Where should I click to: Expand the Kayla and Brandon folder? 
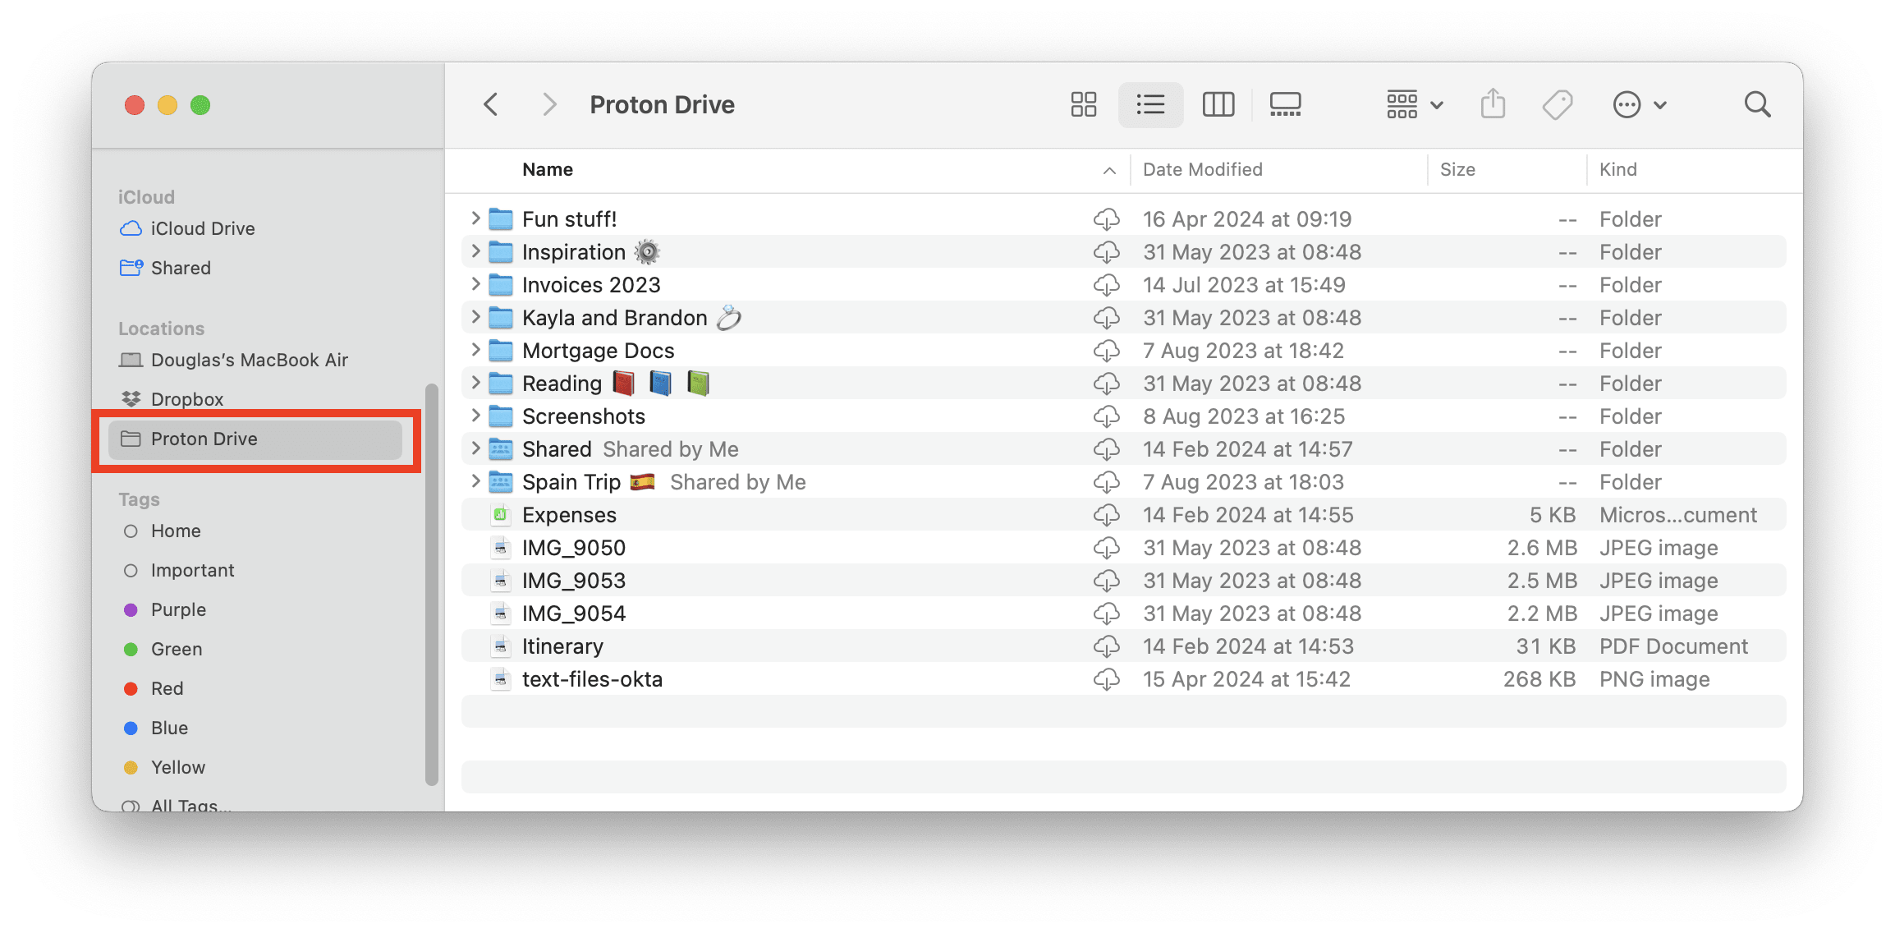tap(475, 317)
